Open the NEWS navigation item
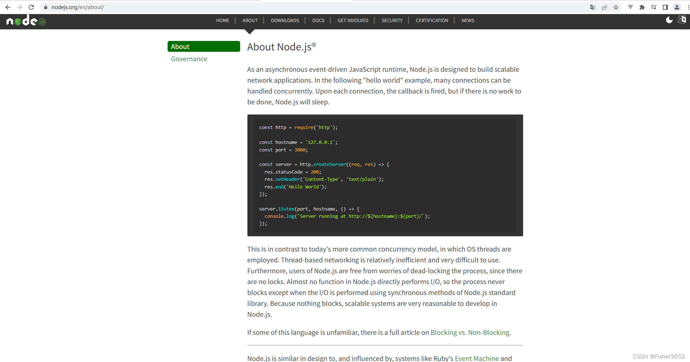 [468, 21]
